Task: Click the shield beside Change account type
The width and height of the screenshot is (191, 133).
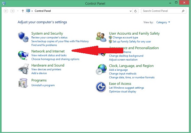Action: click(110, 37)
